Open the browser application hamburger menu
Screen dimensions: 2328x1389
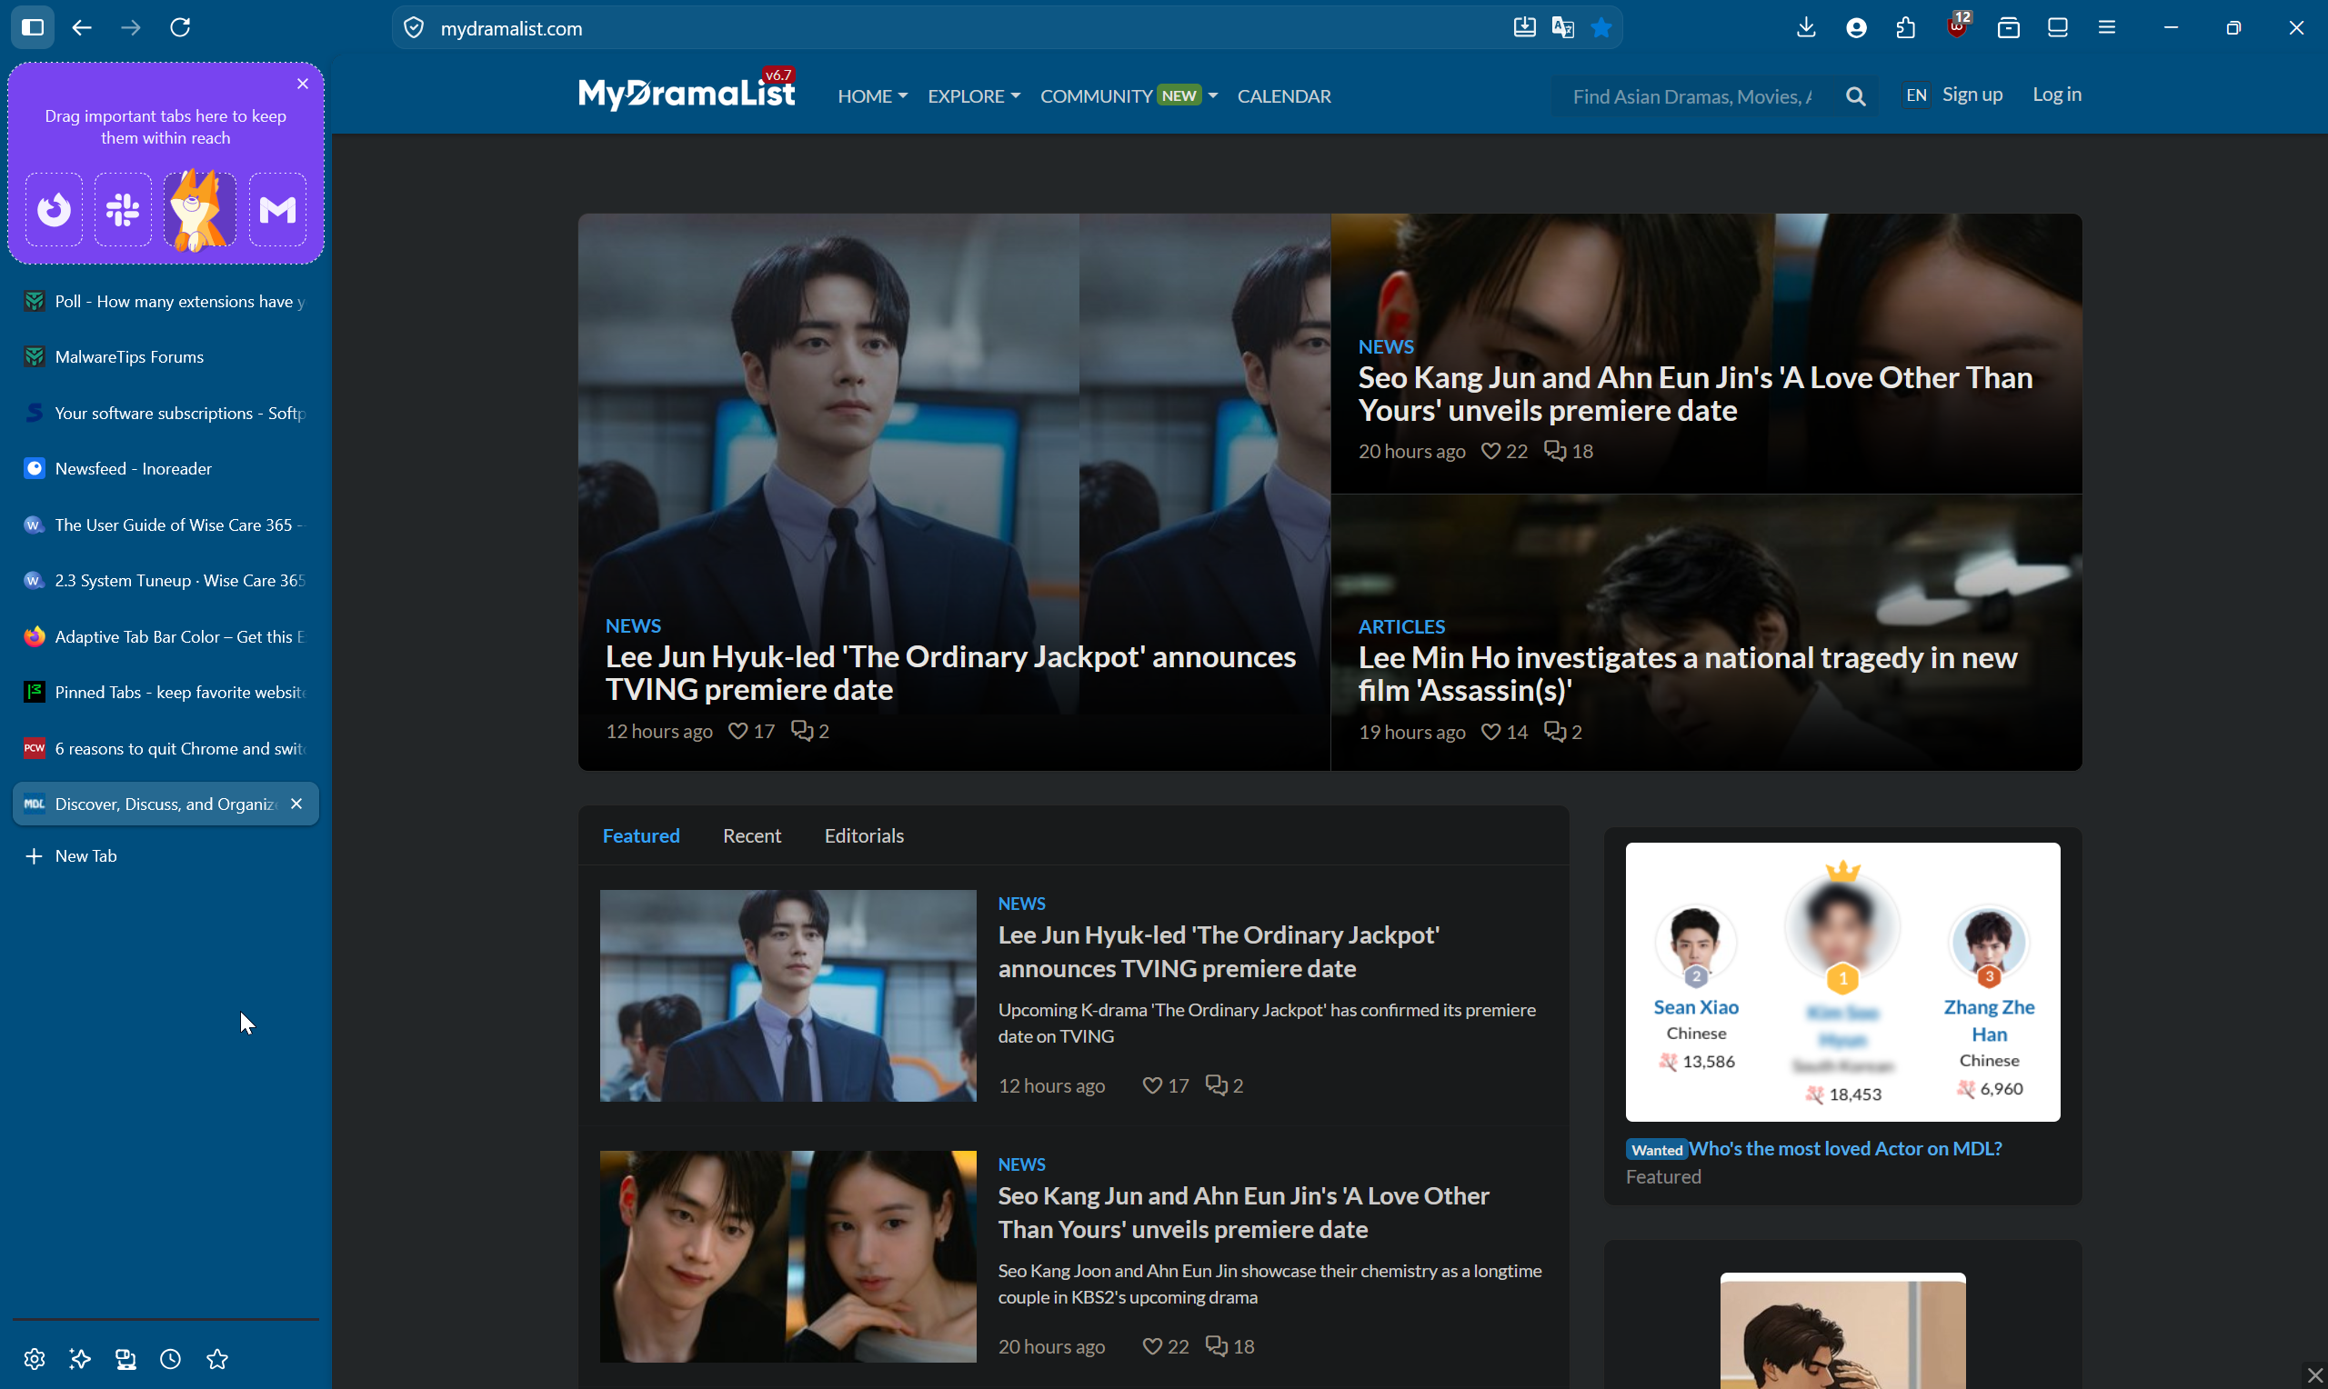coord(2107,27)
